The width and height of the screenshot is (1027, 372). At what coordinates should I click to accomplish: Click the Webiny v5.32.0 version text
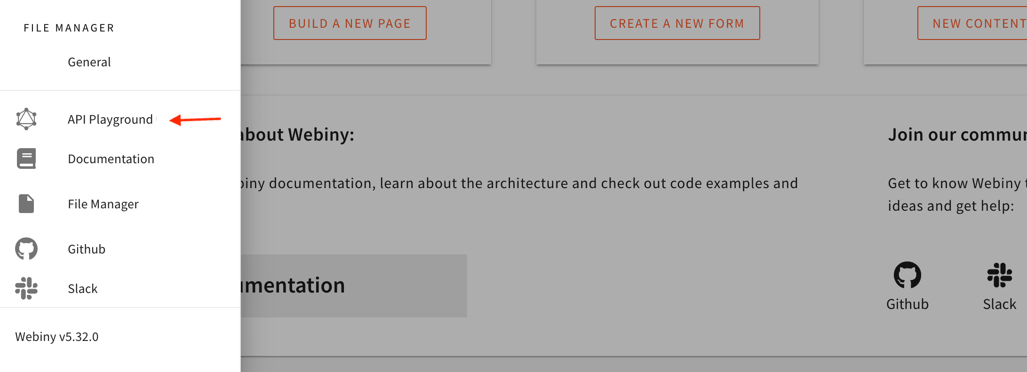pyautogui.click(x=57, y=337)
